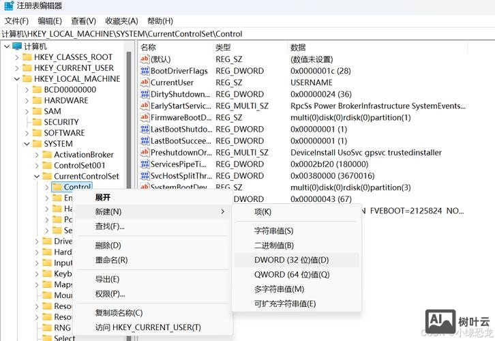Select 多字符串值(M) in the New submenu
Image resolution: width=495 pixels, height=341 pixels.
pos(297,289)
